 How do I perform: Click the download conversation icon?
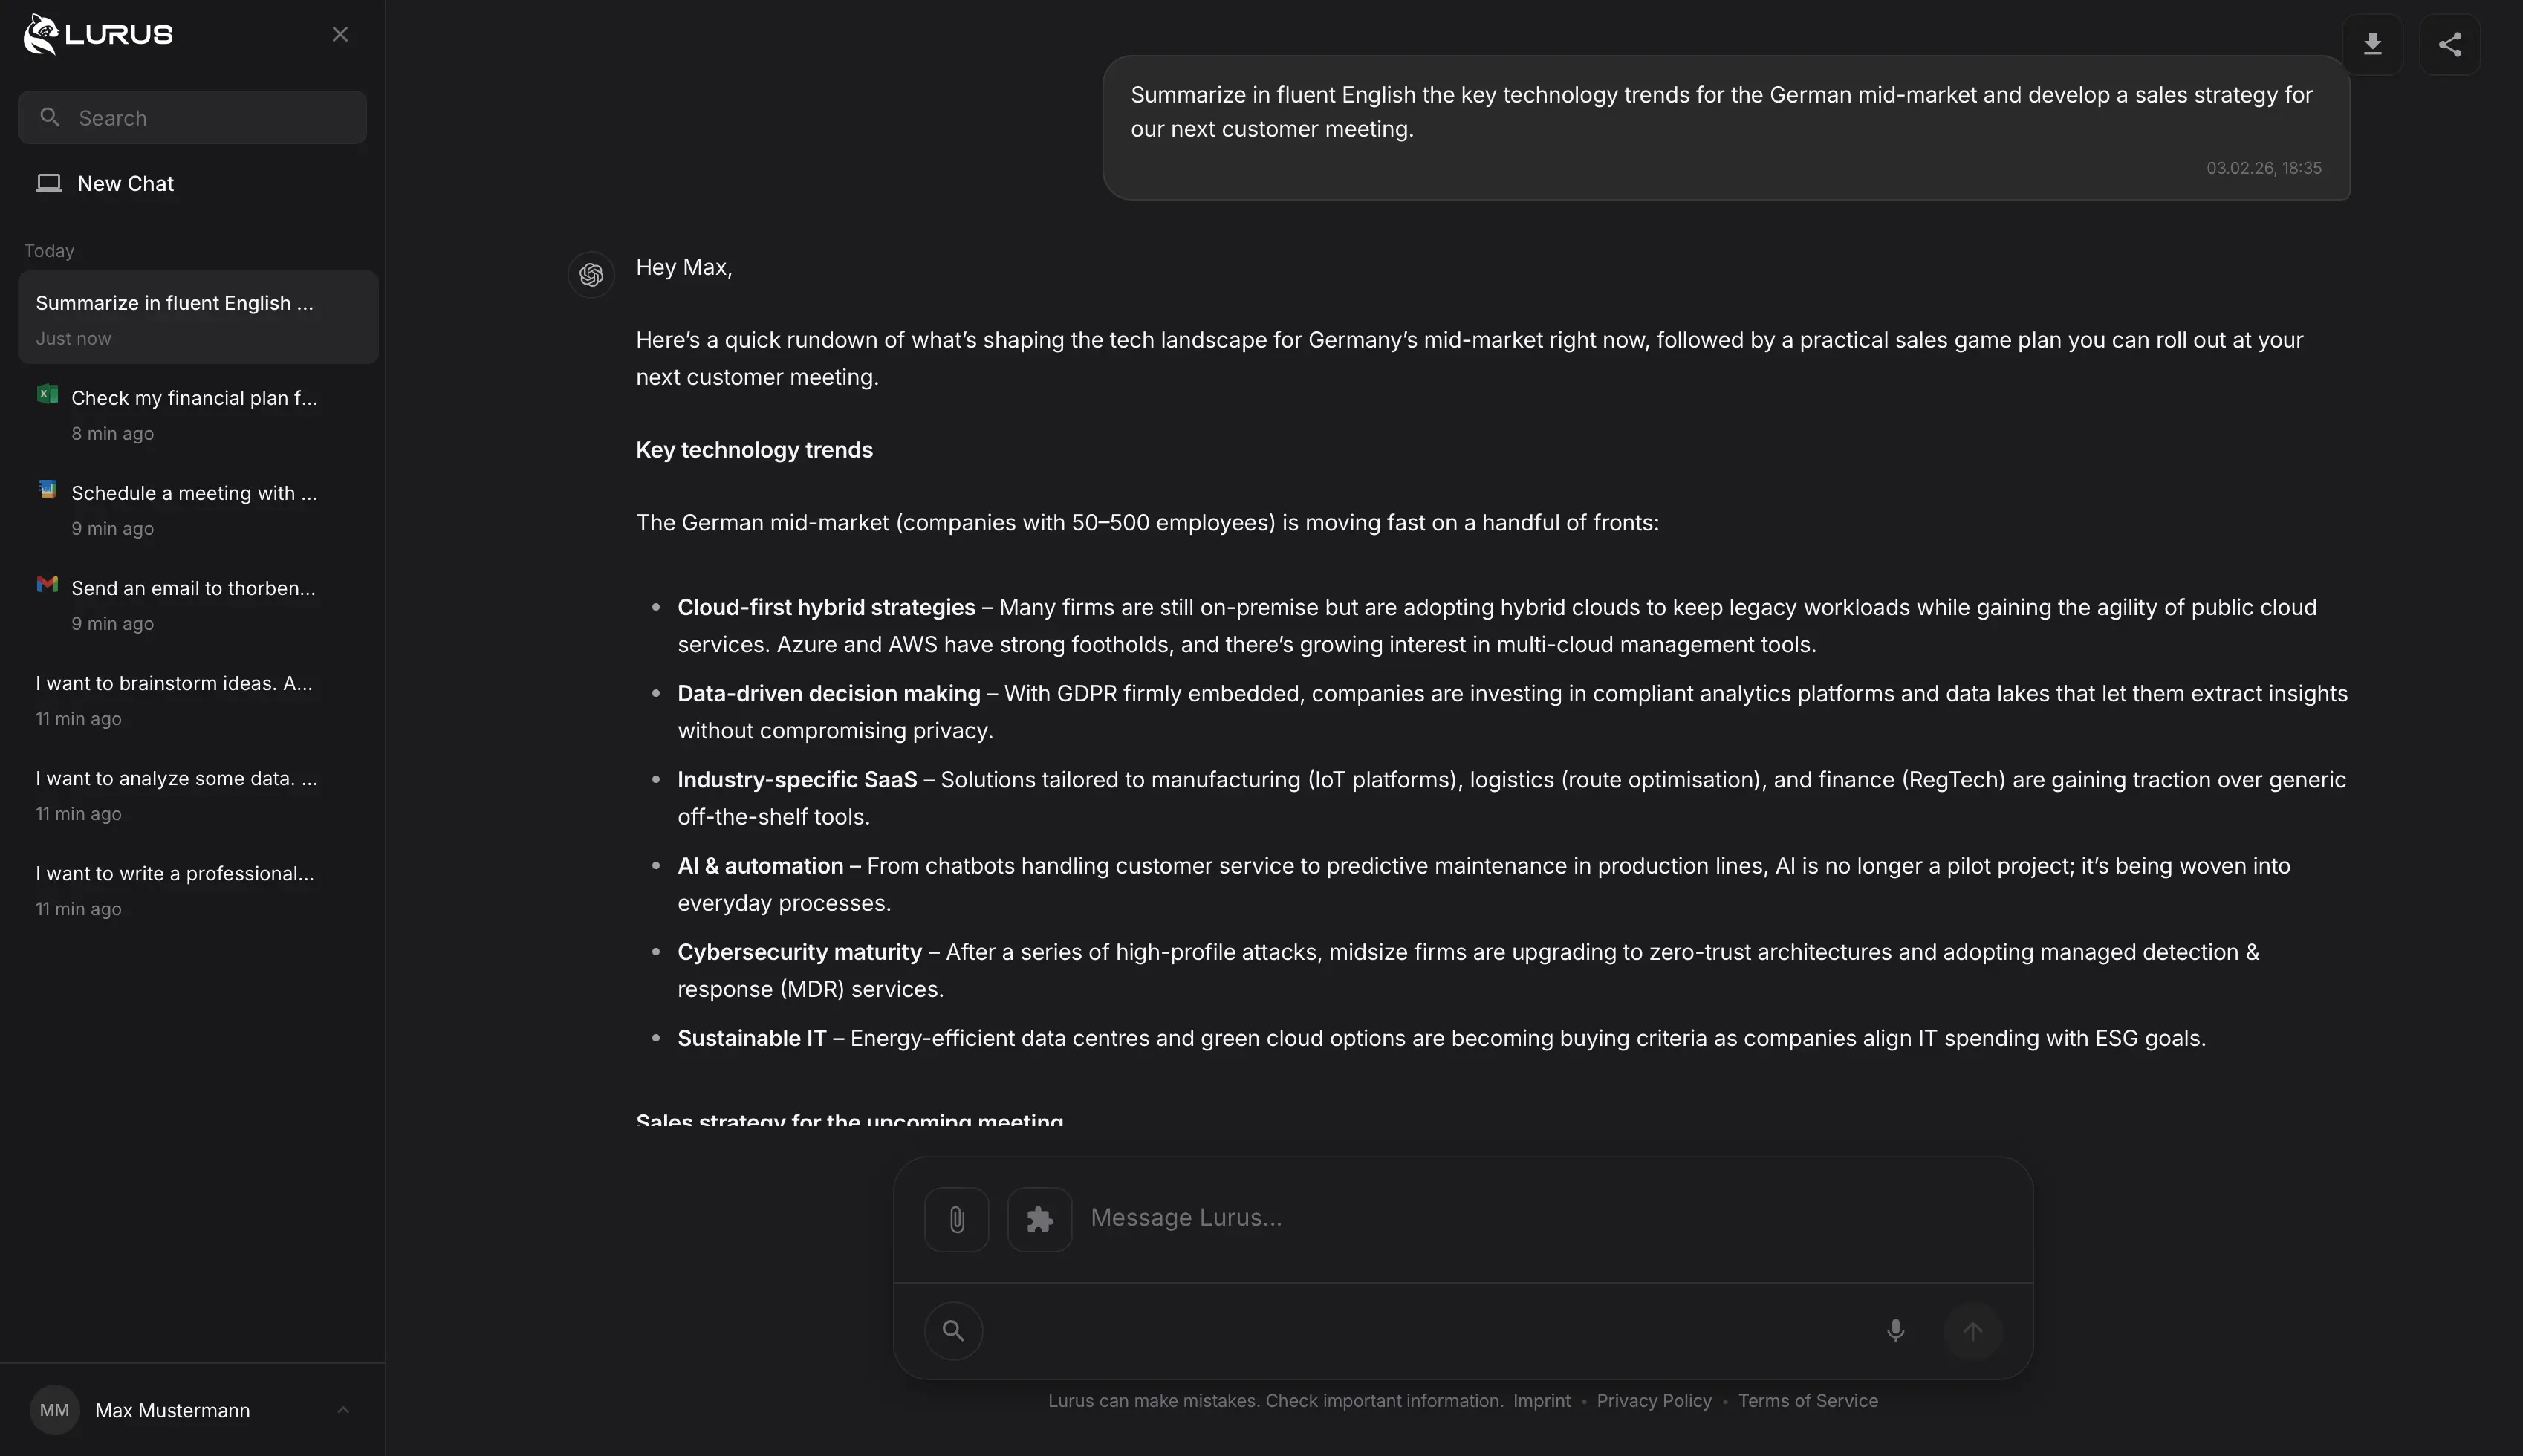point(2372,44)
